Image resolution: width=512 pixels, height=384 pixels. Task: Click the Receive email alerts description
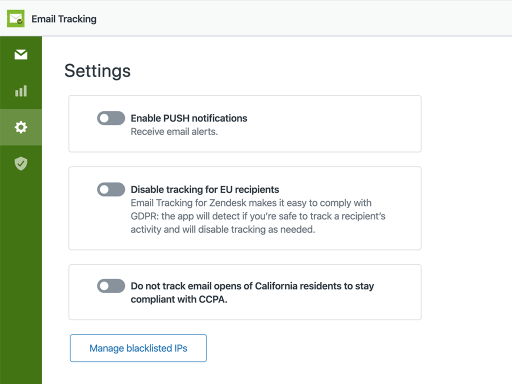point(174,132)
